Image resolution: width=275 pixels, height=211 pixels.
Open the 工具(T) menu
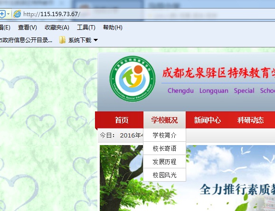pyautogui.click(x=86, y=28)
